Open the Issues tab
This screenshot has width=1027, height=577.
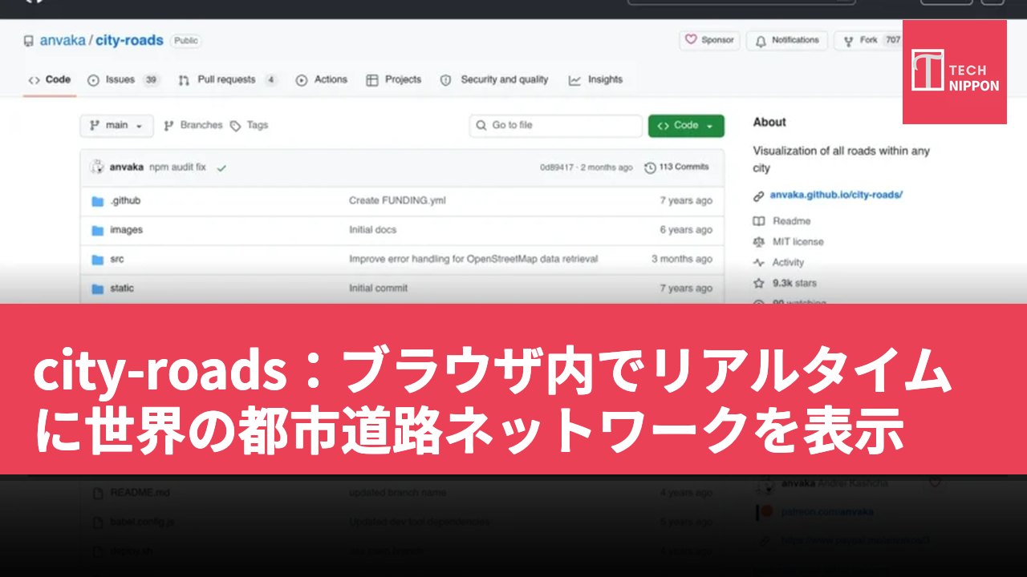(x=124, y=80)
